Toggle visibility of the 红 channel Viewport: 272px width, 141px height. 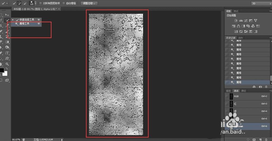click(227, 104)
